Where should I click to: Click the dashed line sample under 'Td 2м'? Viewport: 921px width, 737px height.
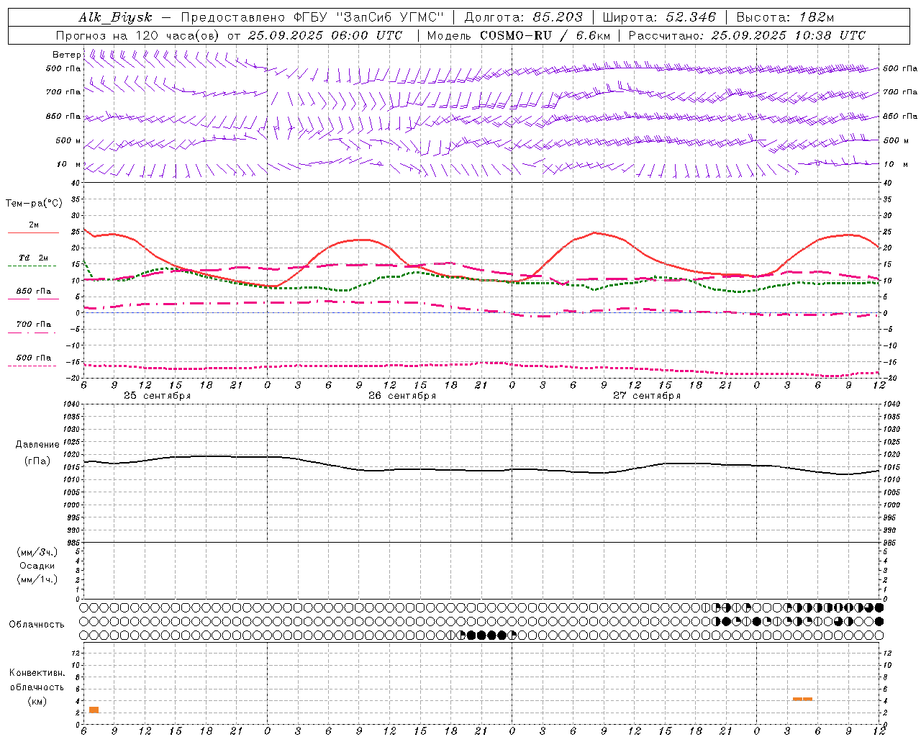point(32,266)
